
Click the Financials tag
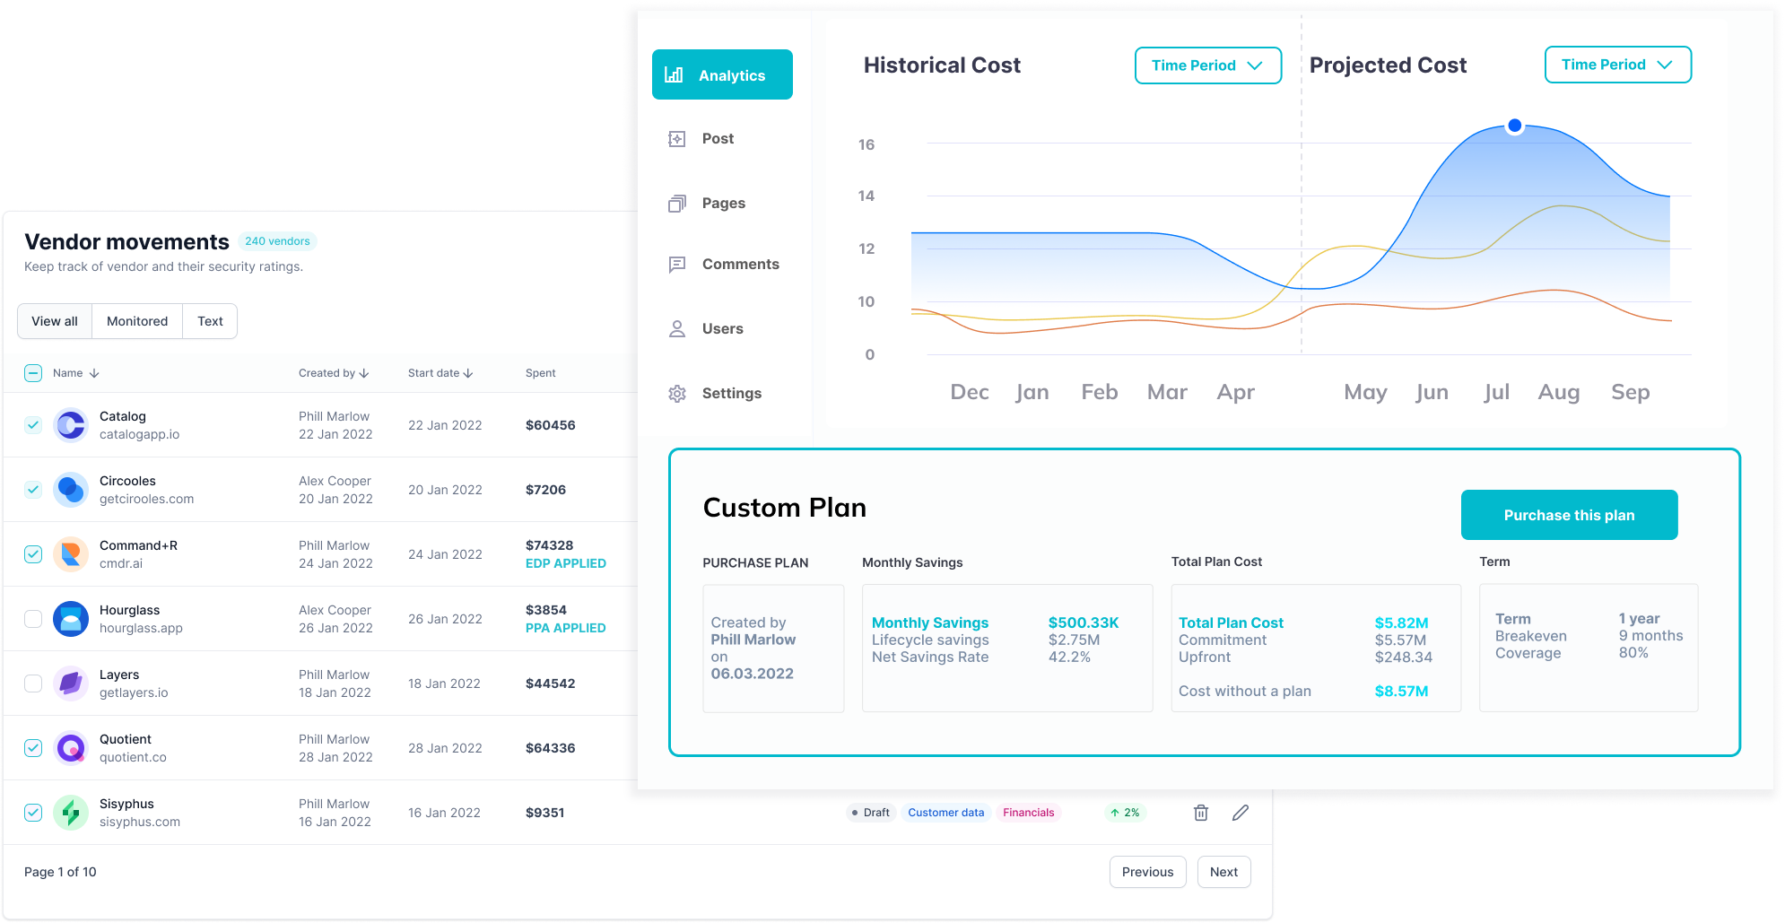point(1028,813)
